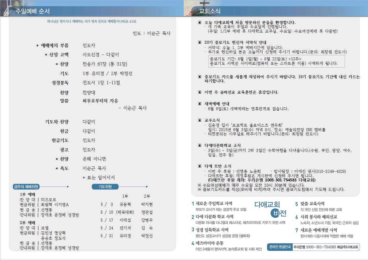Click the square bullet beside 교우소식

point(200,120)
